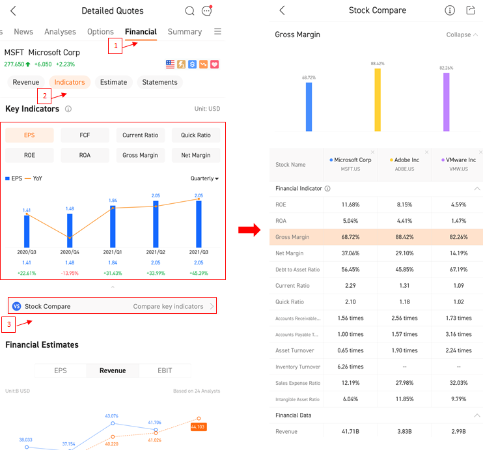483x450 pixels.
Task: Open the hamburger tab menu
Action: (217, 31)
